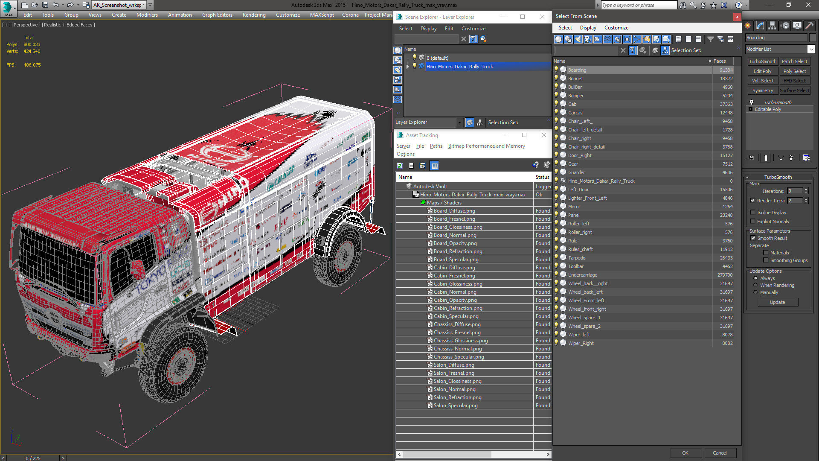
Task: Enable Separate by Smoothing Groups checkbox
Action: point(766,260)
